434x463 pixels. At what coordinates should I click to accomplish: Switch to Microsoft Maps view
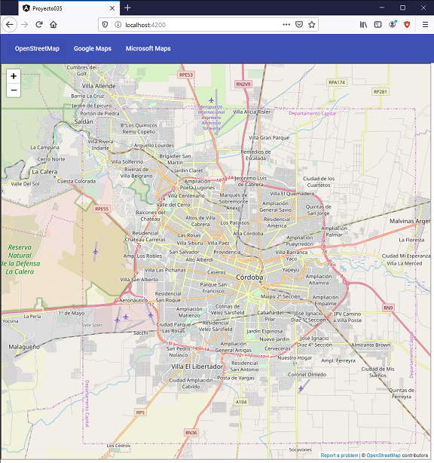148,49
